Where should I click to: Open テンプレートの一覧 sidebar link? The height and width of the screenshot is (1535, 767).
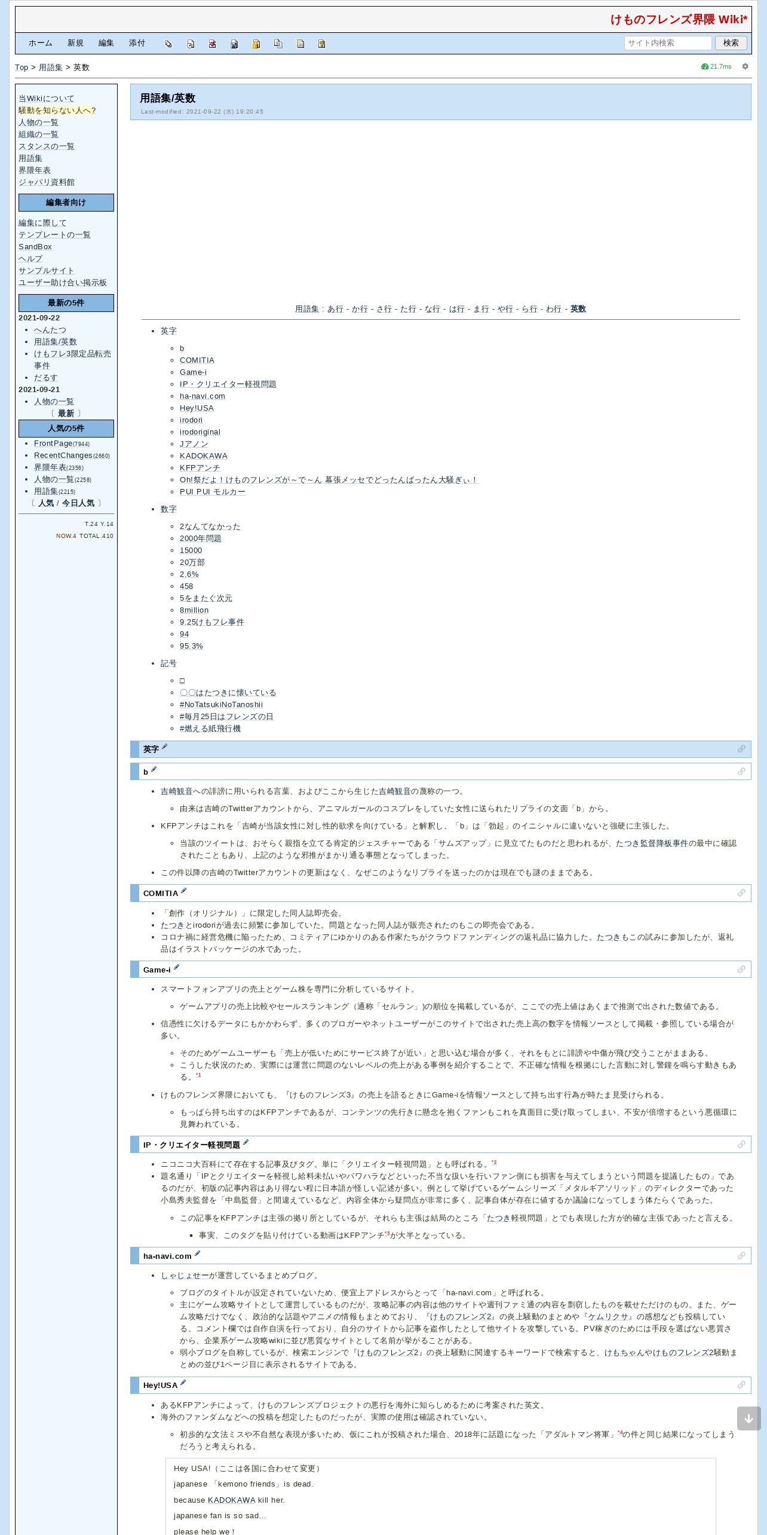[x=54, y=235]
